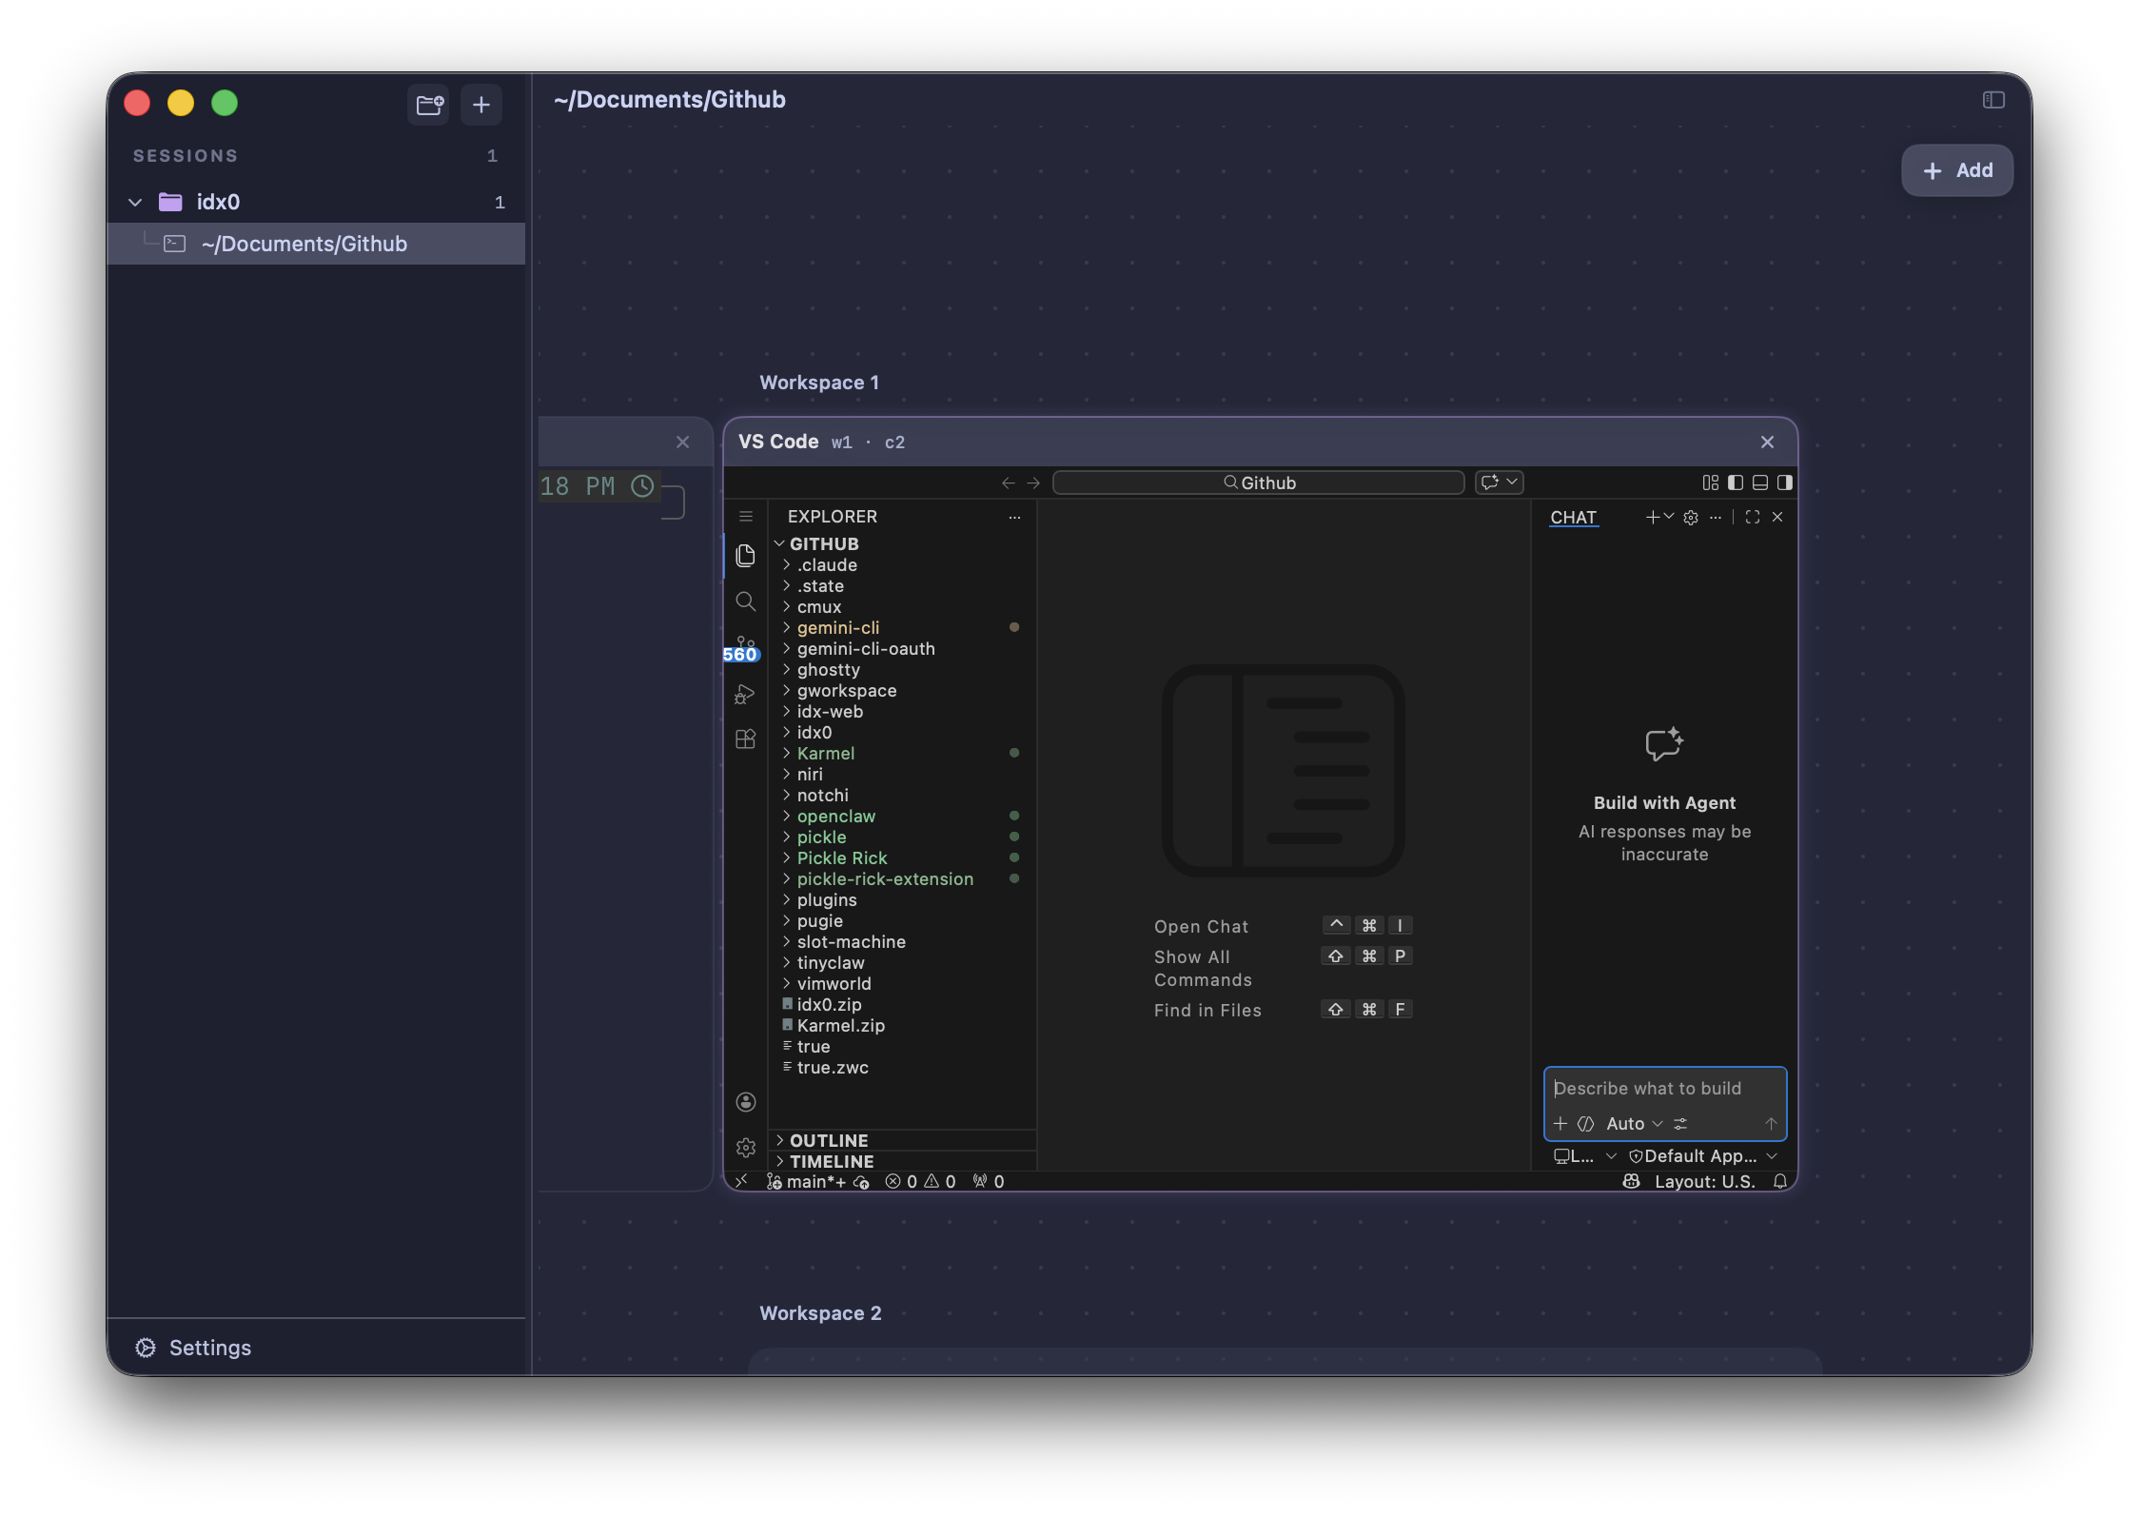2139x1517 pixels.
Task: Go back with the left navigation arrow
Action: point(1009,483)
